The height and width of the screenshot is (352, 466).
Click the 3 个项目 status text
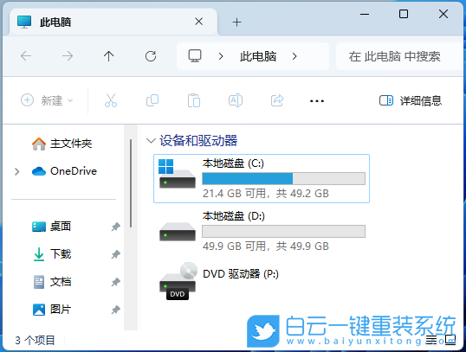(x=35, y=340)
